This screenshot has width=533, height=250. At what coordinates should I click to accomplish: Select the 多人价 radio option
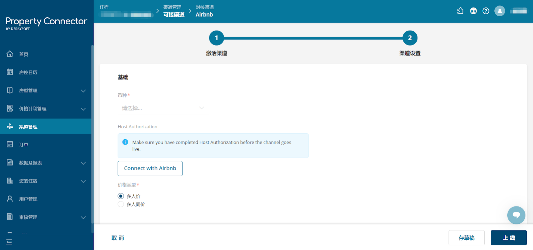click(121, 196)
